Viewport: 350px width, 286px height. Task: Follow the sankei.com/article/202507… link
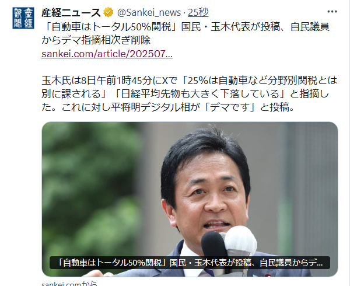[107, 54]
